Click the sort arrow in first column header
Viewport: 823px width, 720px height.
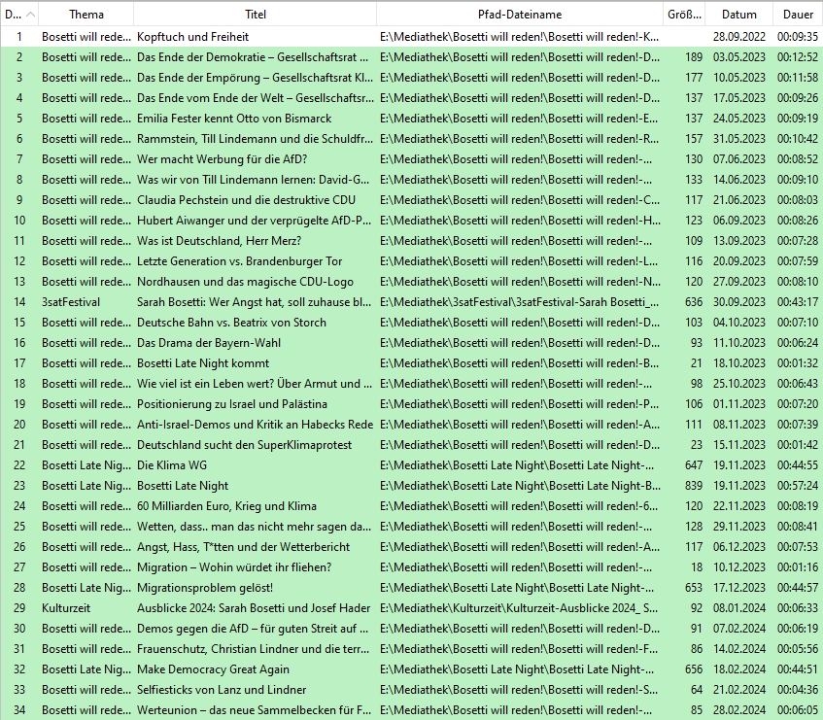point(30,15)
